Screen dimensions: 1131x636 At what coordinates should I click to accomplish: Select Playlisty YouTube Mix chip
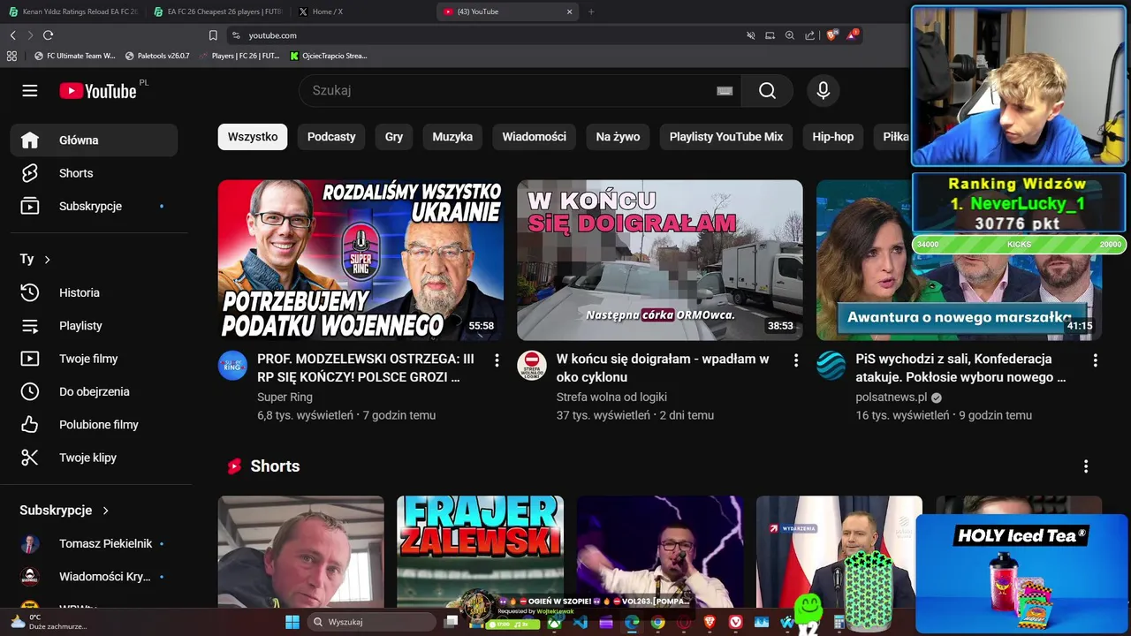pyautogui.click(x=726, y=137)
